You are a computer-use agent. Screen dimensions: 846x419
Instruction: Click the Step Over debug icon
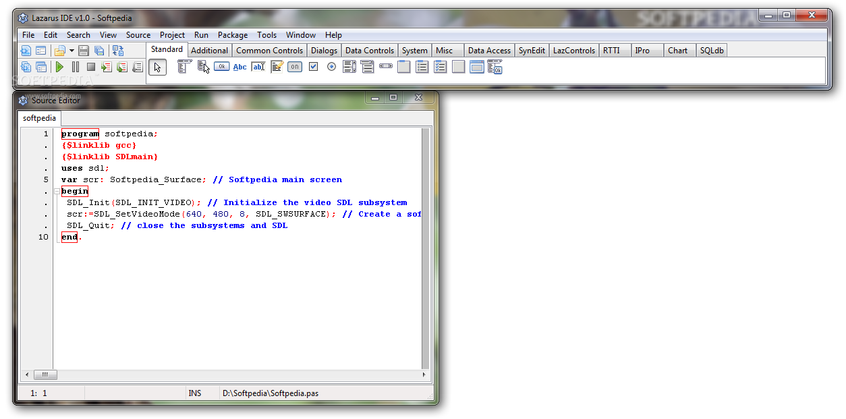click(x=122, y=67)
